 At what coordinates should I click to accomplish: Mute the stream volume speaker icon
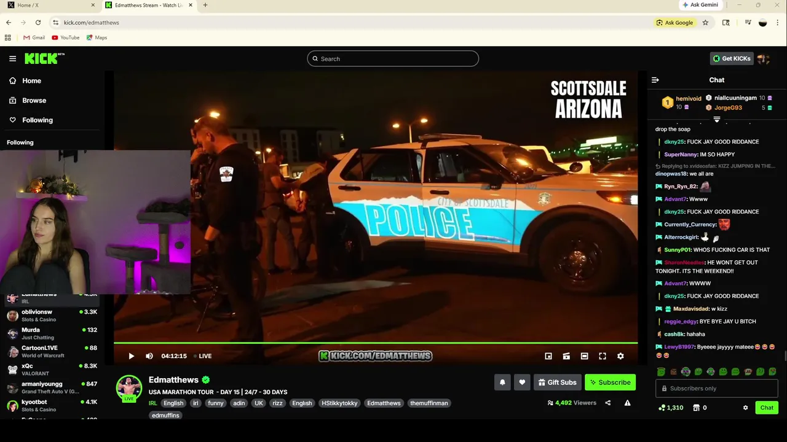tap(149, 356)
